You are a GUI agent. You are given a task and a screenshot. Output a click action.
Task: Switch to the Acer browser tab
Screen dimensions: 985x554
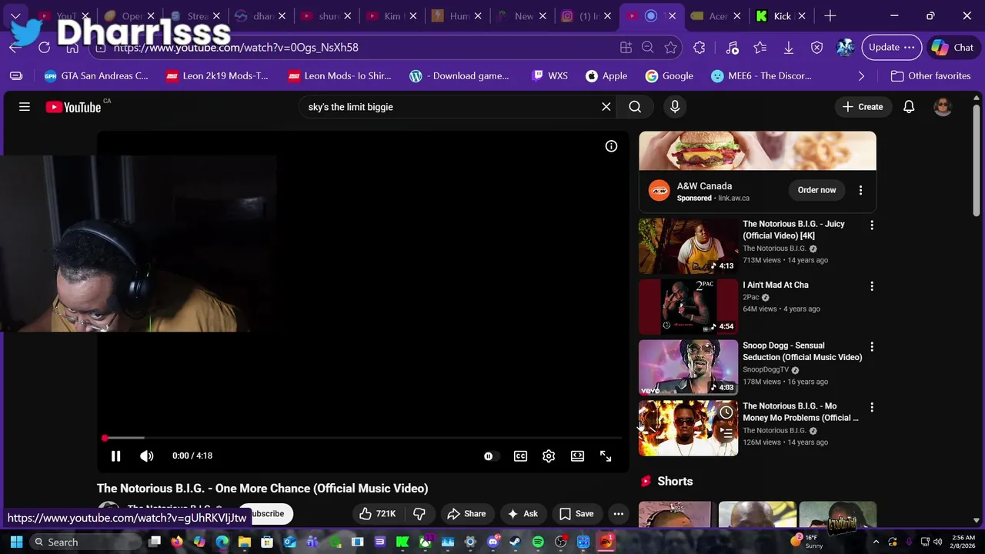[716, 15]
